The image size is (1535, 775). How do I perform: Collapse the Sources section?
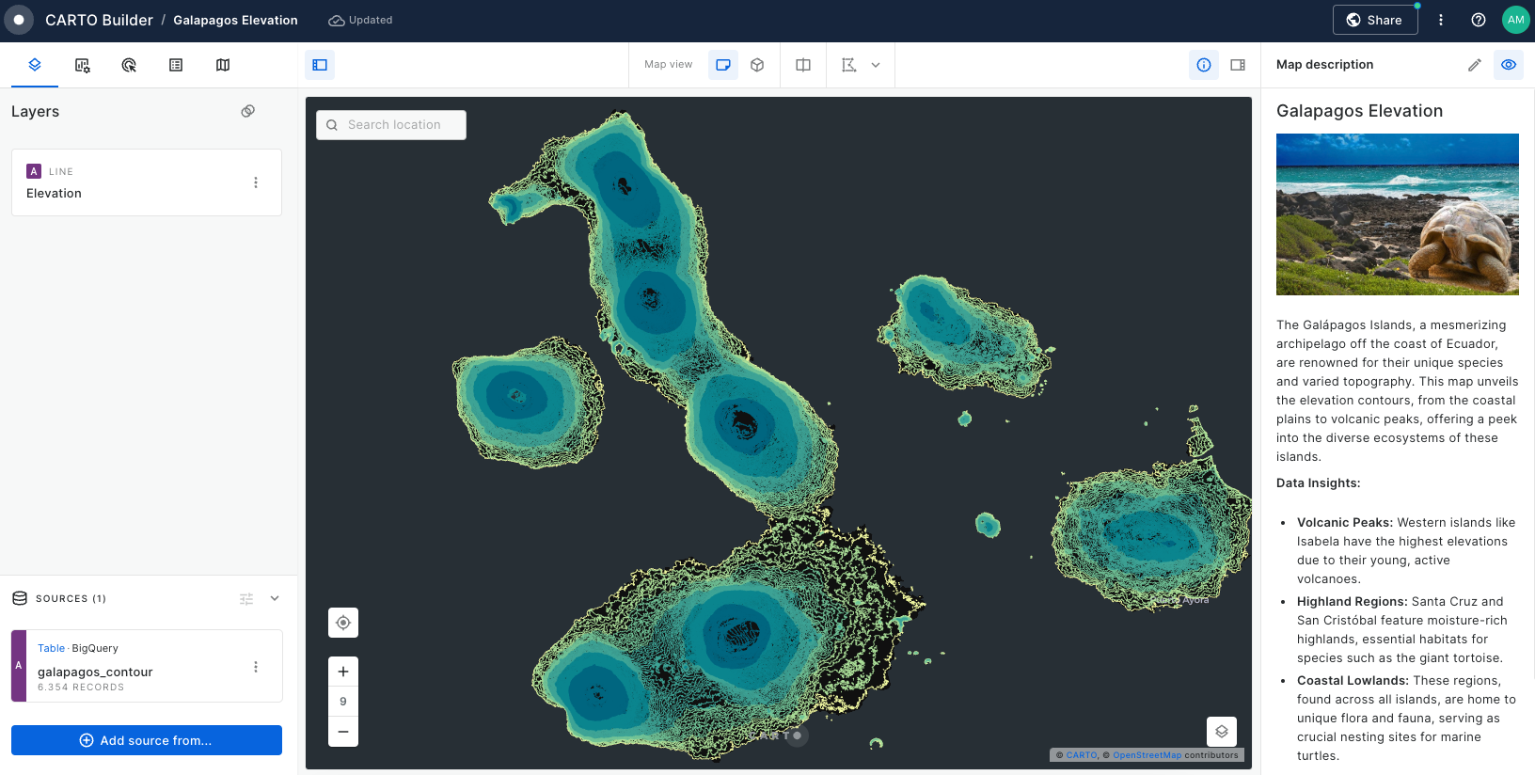tap(275, 598)
